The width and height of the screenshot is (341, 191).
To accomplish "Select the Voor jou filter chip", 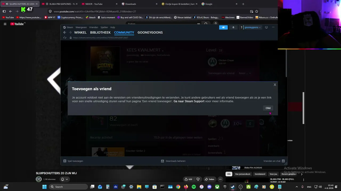I will [x=273, y=174].
